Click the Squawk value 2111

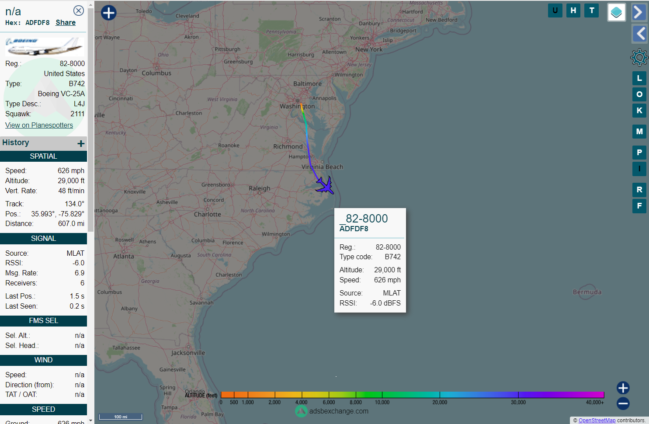[77, 114]
